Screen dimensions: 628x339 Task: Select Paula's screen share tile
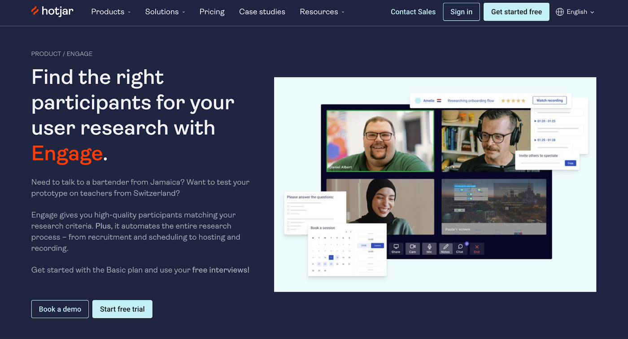494,207
